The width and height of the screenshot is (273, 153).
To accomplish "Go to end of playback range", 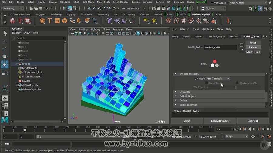I will 269,129.
